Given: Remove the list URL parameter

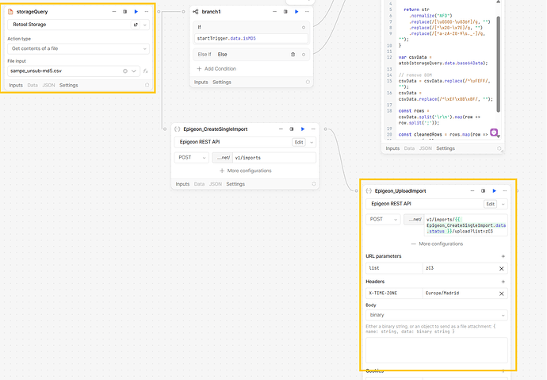Looking at the screenshot, I should click(501, 268).
